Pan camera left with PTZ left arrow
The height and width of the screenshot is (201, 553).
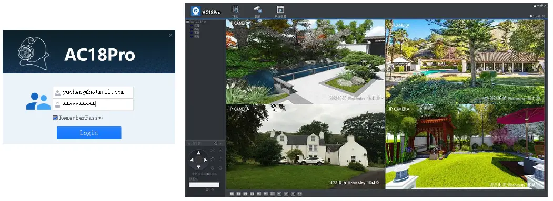point(192,160)
